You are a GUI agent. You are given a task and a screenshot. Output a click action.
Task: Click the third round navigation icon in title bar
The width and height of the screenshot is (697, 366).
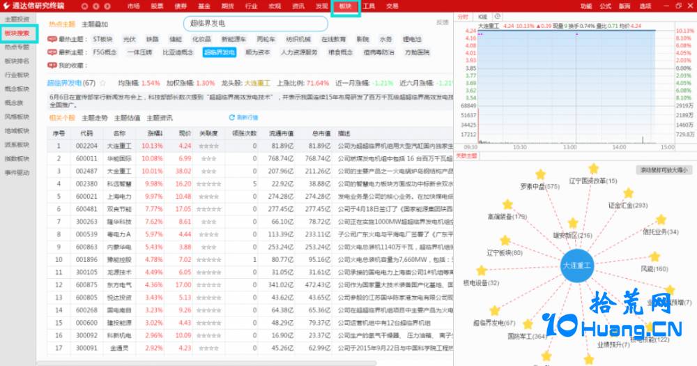[x=107, y=6]
